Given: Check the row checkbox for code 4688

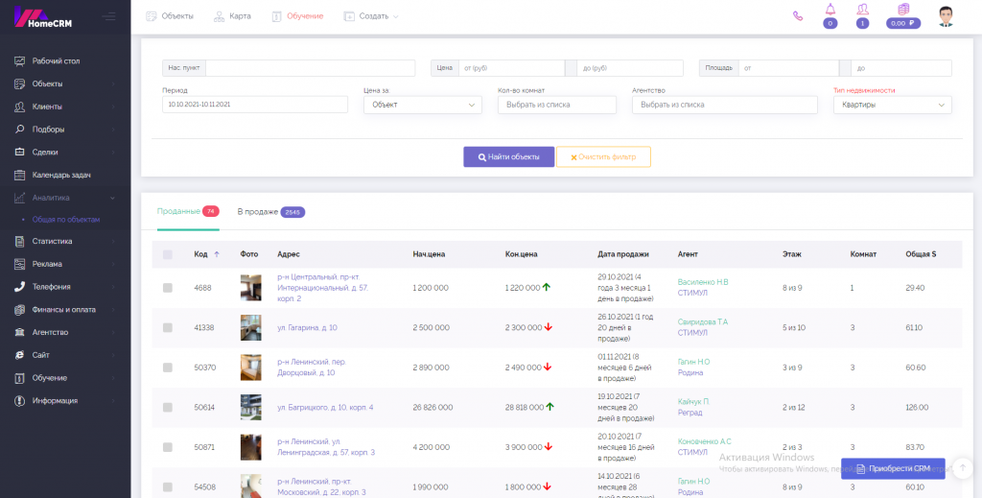Looking at the screenshot, I should click(x=168, y=288).
